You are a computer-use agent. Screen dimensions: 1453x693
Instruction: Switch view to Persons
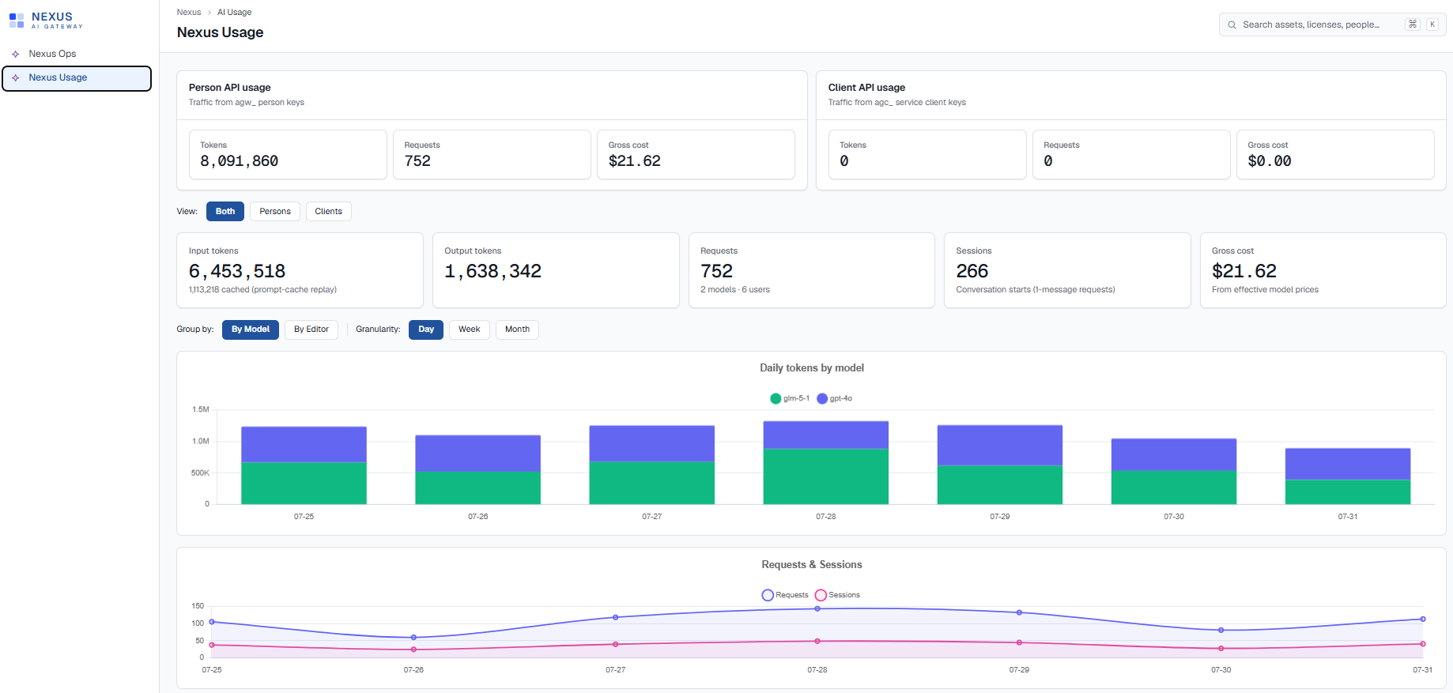coord(275,211)
